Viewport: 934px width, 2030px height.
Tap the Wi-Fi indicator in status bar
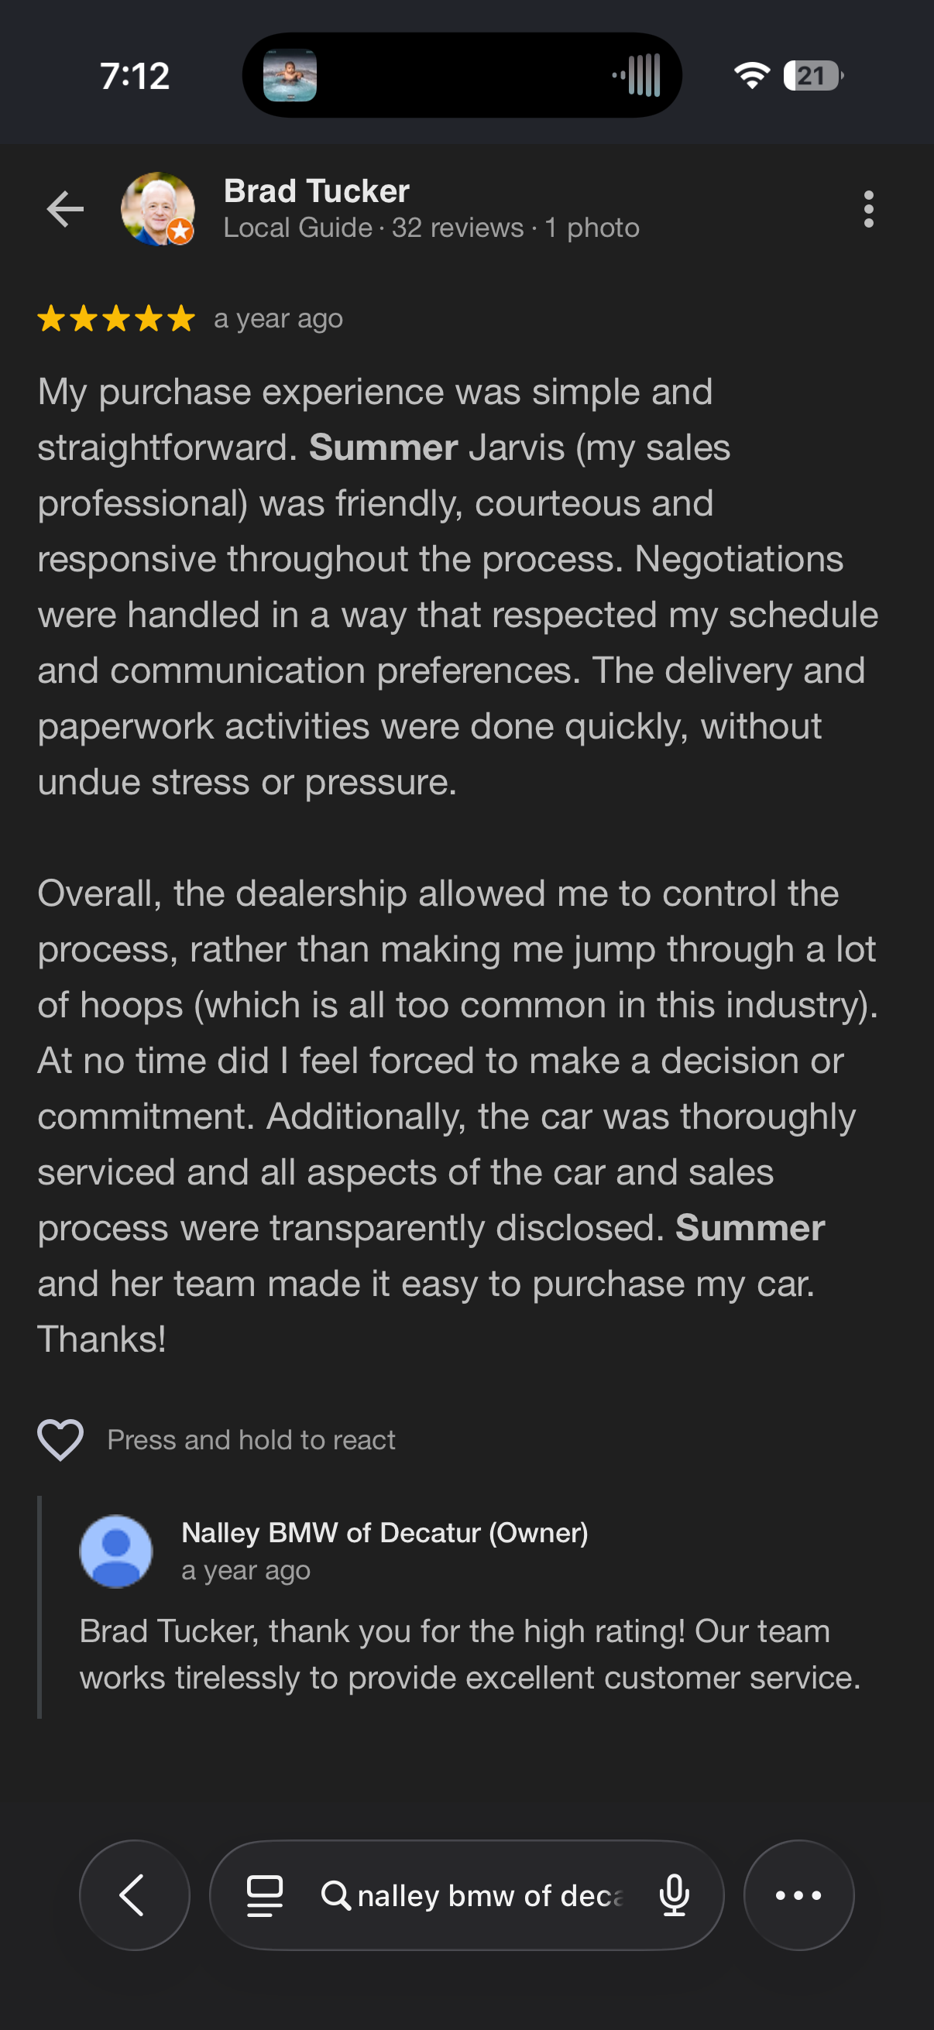pyautogui.click(x=751, y=75)
